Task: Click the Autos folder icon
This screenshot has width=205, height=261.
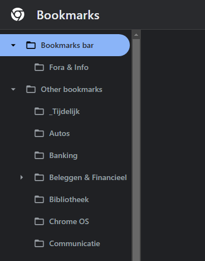Action: pyautogui.click(x=39, y=133)
